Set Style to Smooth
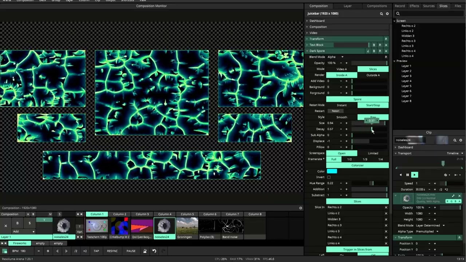Screen dimensions: 466x262 point(341,117)
